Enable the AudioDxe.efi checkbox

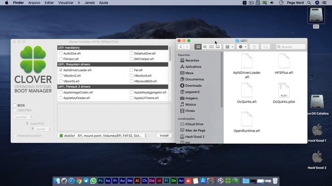(x=61, y=53)
